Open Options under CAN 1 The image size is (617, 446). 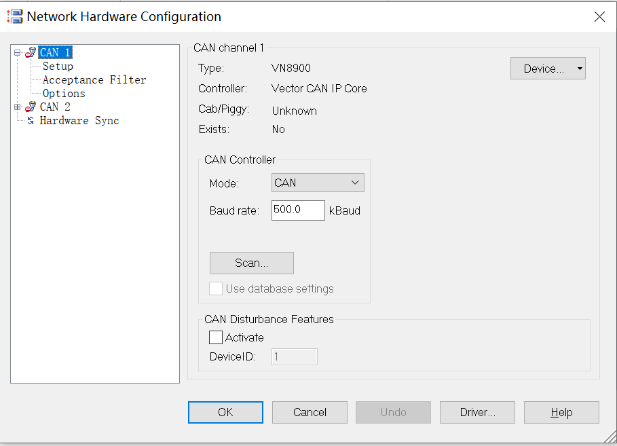[64, 93]
